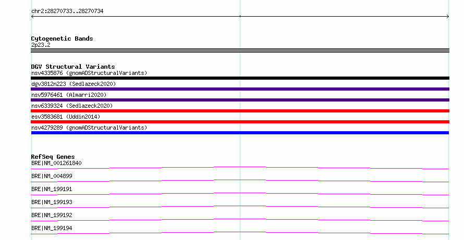The image size is (464, 240).
Task: Click the red nsv6339324 variant bar
Action: pos(240,111)
